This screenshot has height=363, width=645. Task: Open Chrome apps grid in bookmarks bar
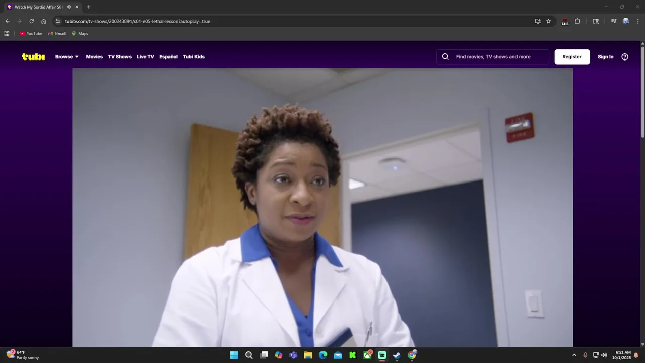pyautogui.click(x=7, y=34)
